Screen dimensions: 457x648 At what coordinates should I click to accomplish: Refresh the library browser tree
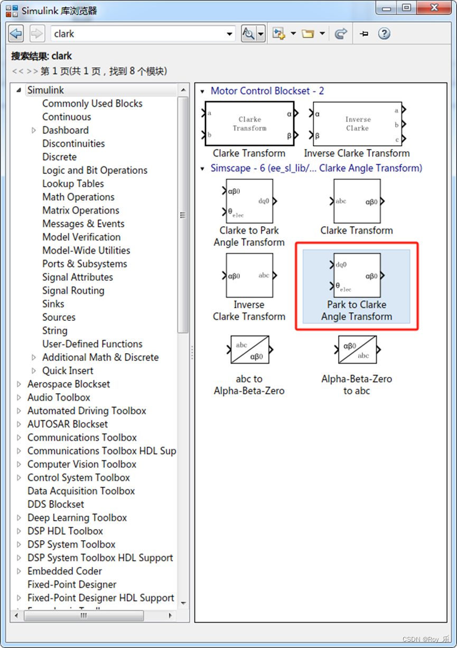(341, 33)
